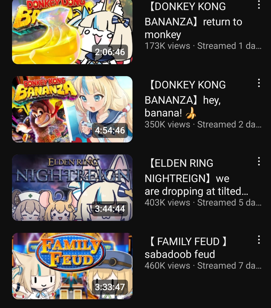271x308 pixels.
Task: Open three-dot menu for Family Feud video
Action: [x=259, y=240]
